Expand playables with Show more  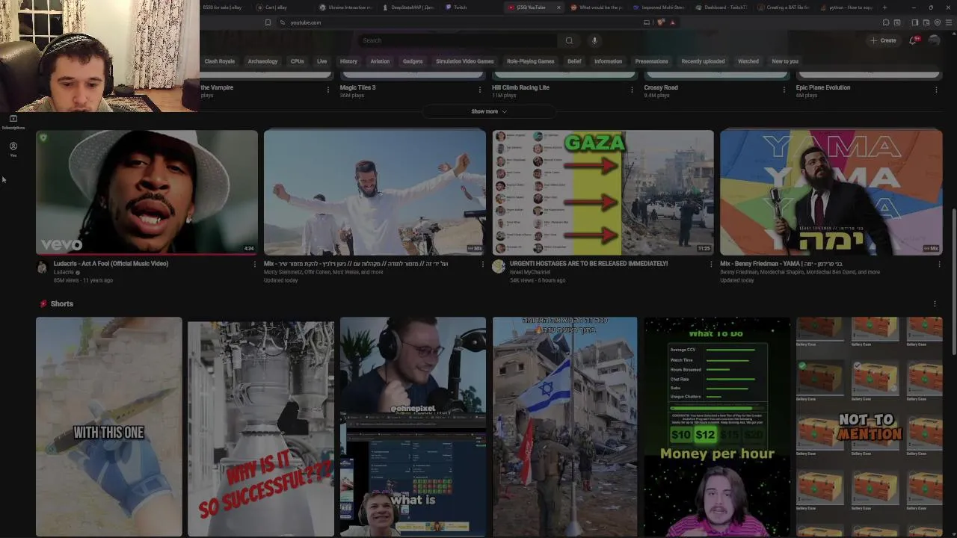[489, 111]
